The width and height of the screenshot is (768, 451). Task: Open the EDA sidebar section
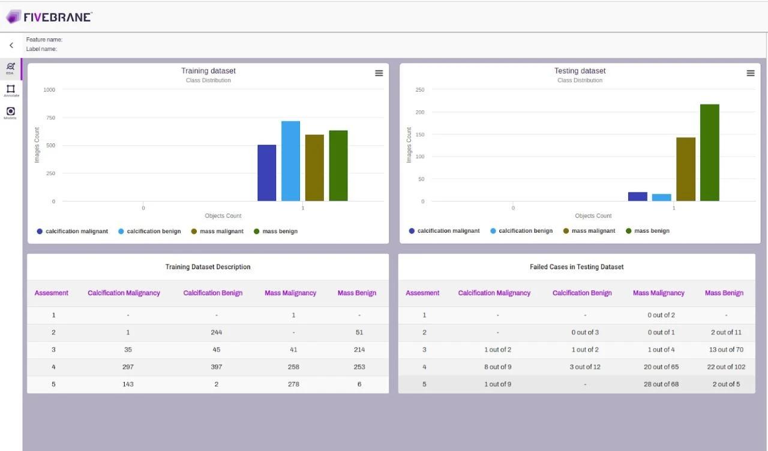[x=10, y=68]
